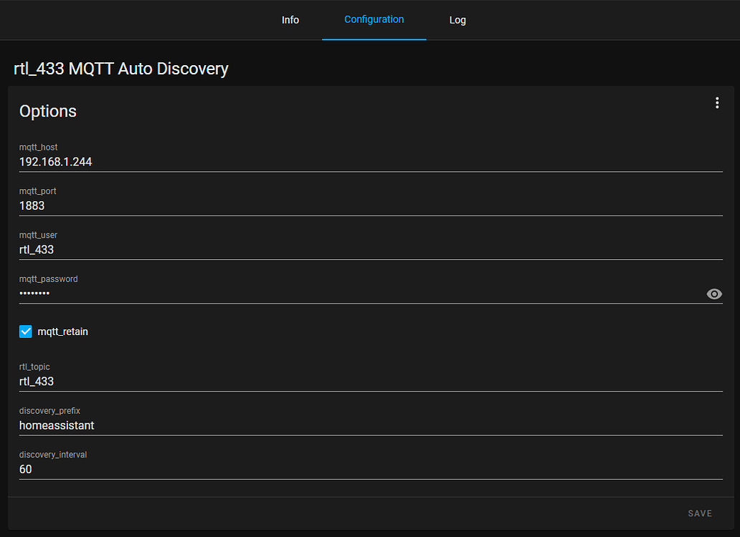Screen dimensions: 740x537
Task: Toggle the mqtt_retain checkbox off
Action: coord(26,332)
